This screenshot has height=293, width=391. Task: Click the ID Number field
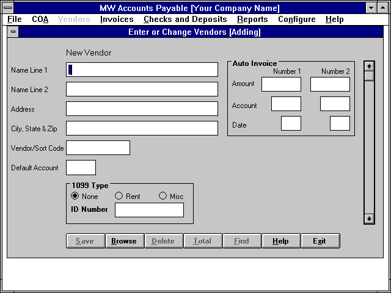click(x=149, y=210)
